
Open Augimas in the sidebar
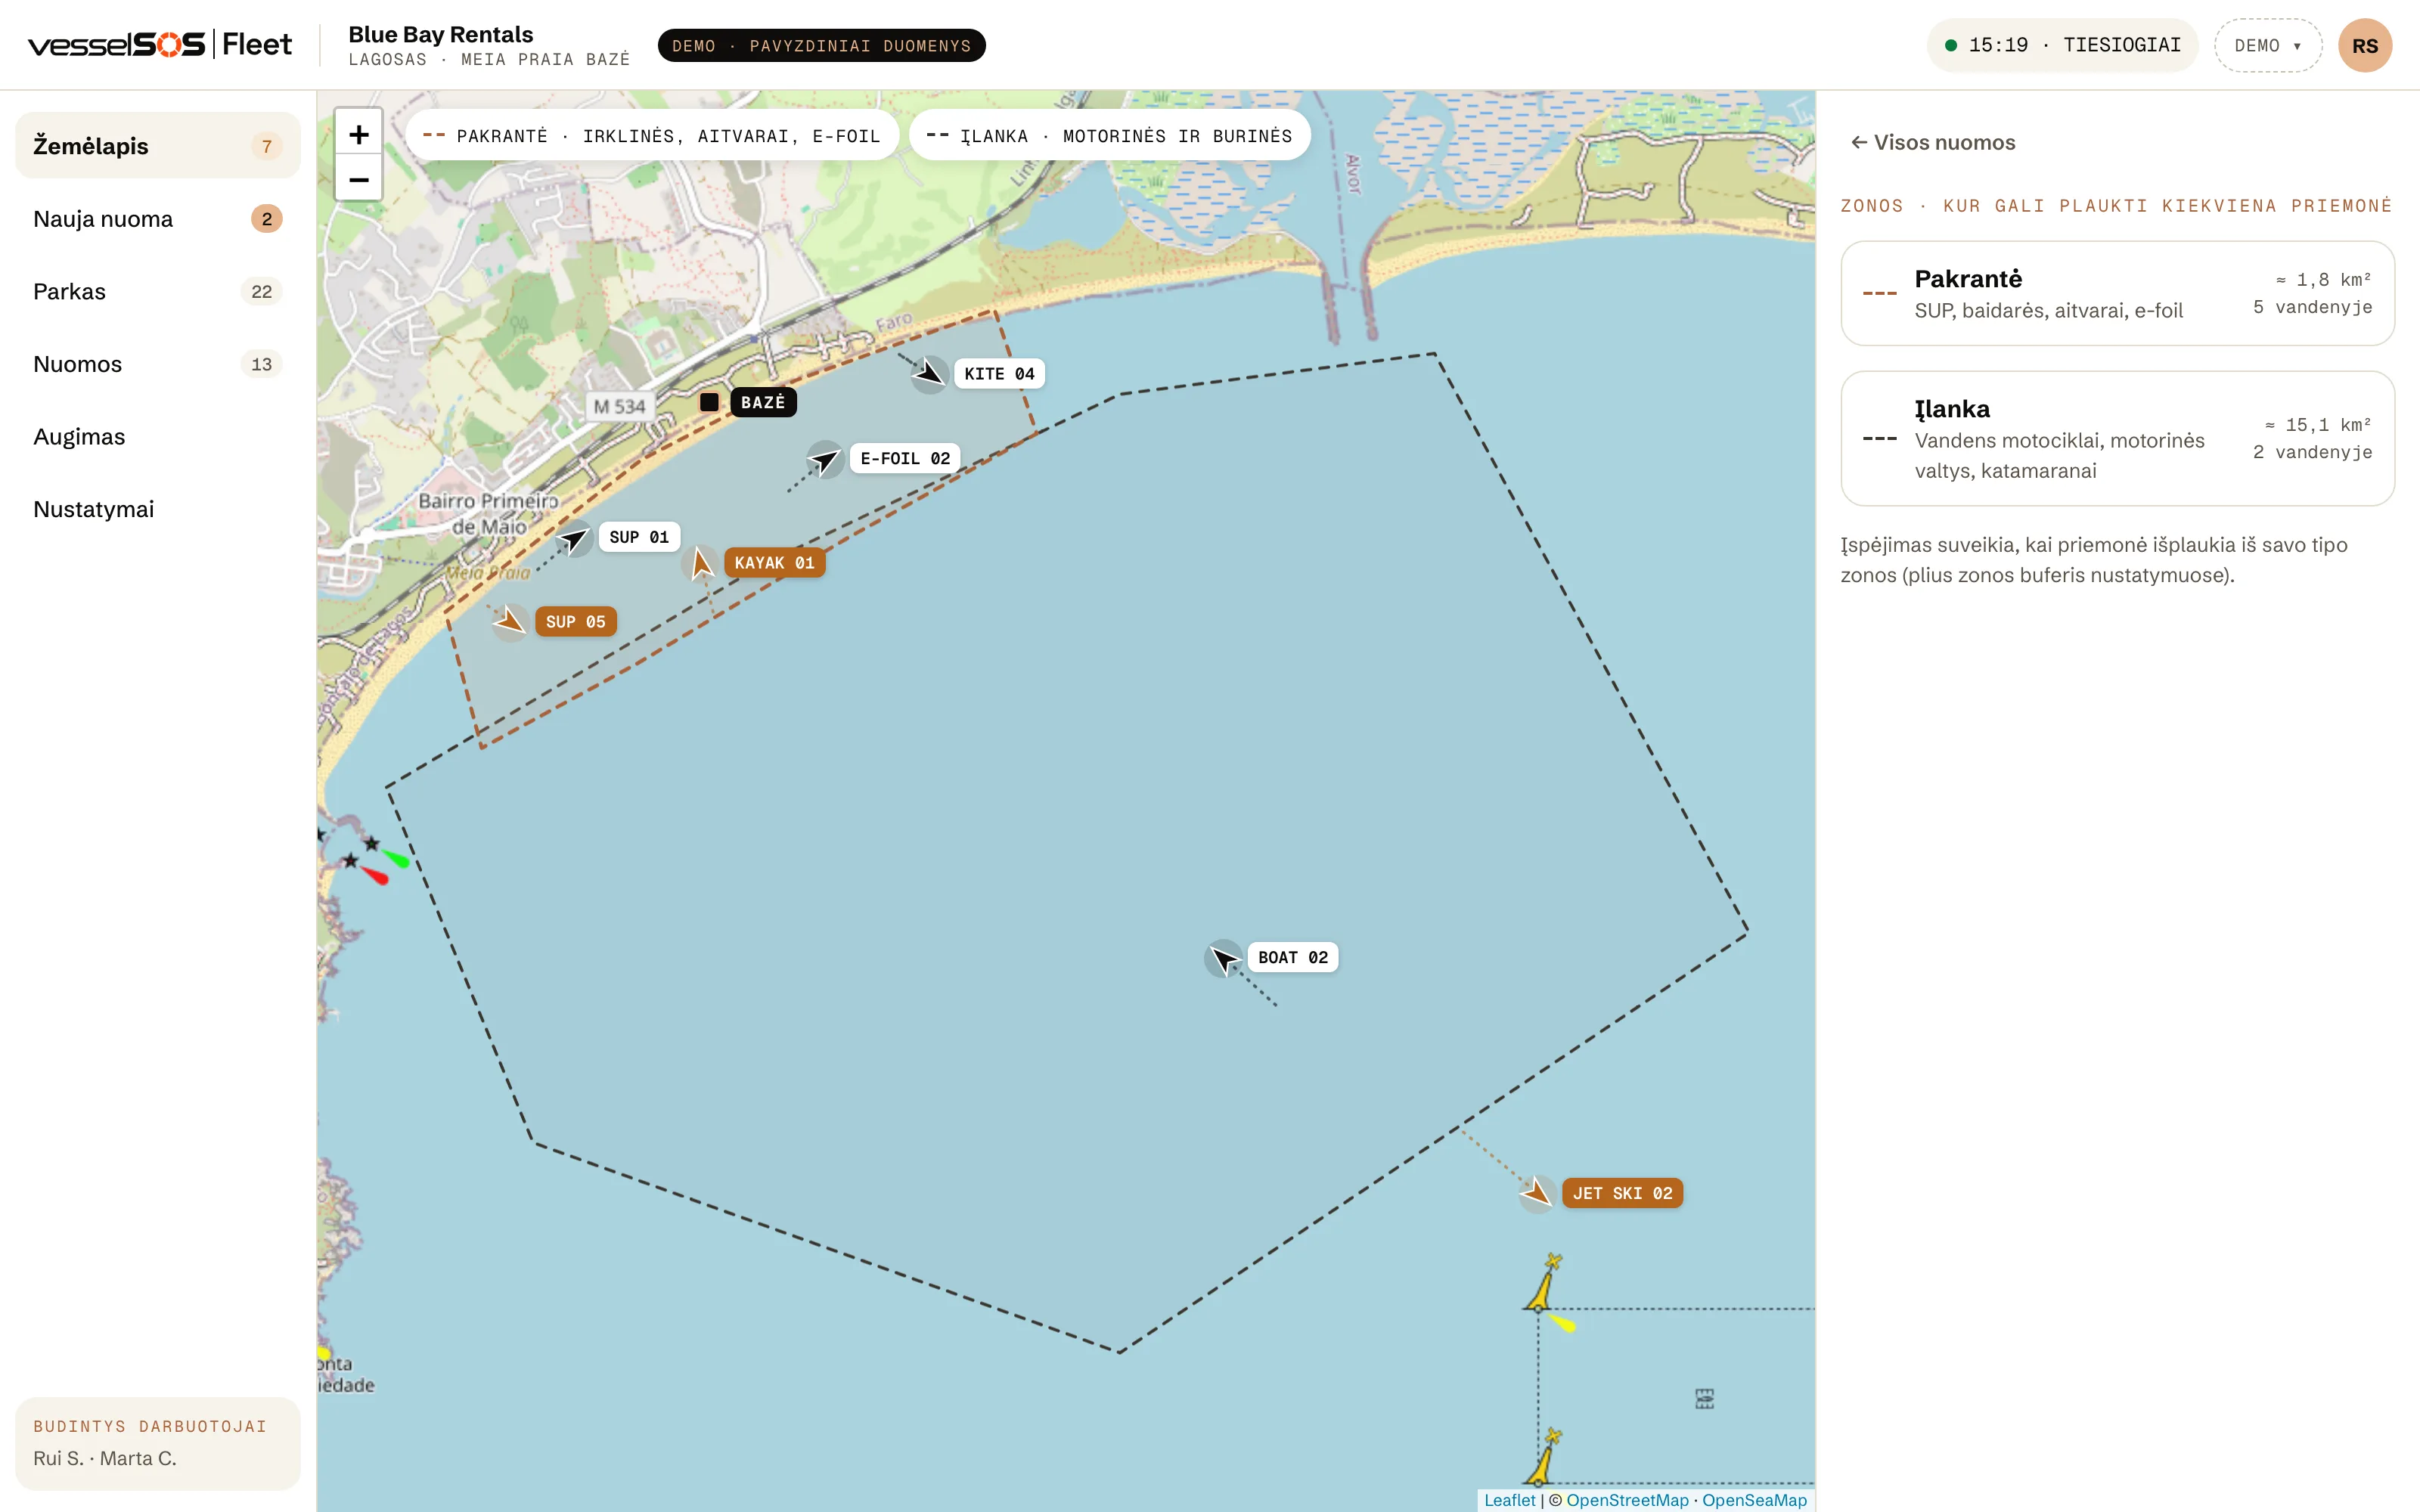(x=158, y=437)
